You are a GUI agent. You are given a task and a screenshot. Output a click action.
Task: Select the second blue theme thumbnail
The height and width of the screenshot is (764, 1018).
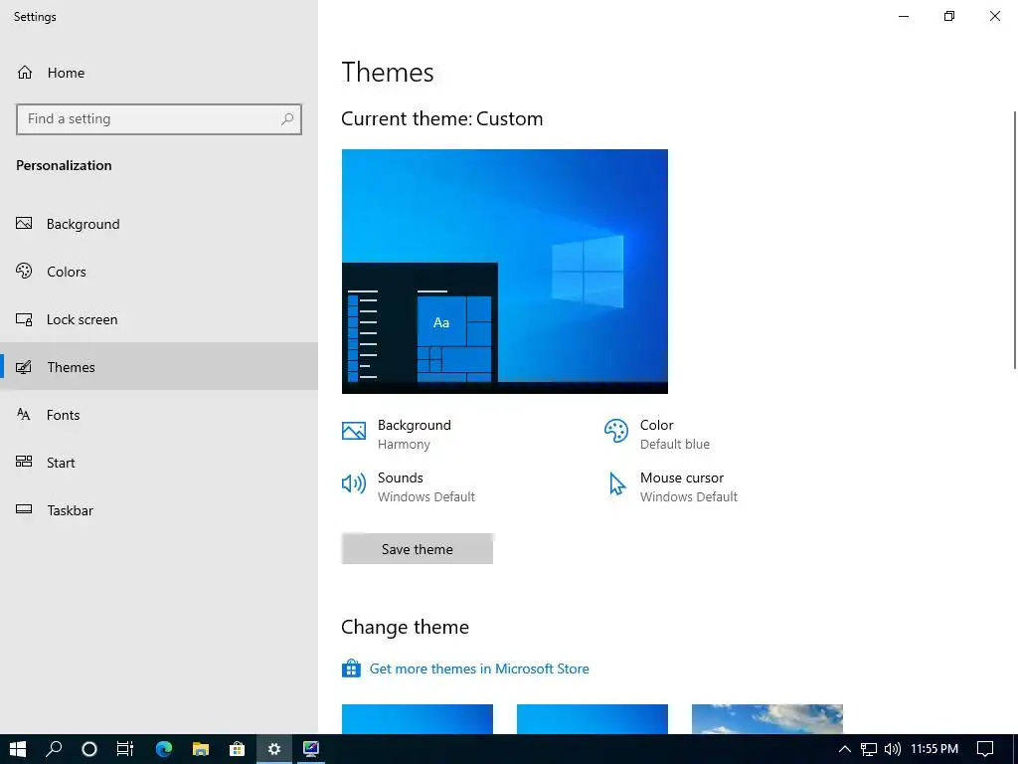[x=593, y=719]
